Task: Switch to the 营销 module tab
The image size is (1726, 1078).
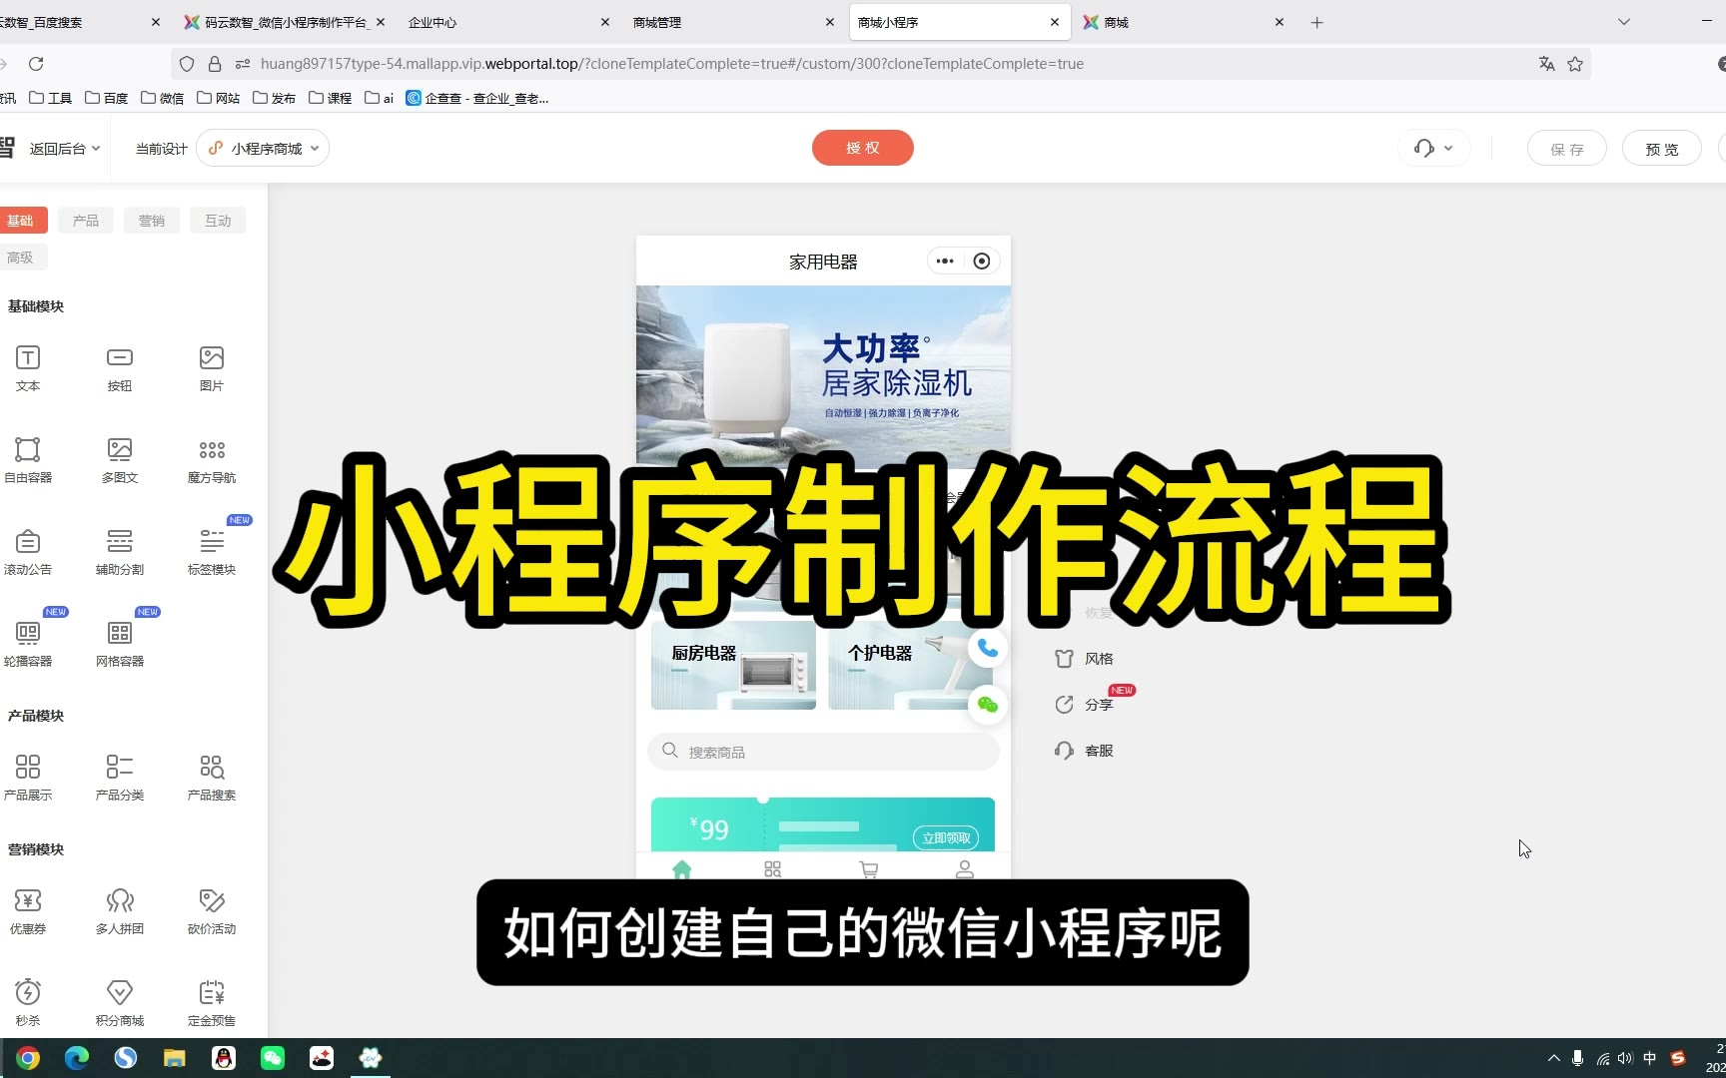Action: [x=152, y=221]
